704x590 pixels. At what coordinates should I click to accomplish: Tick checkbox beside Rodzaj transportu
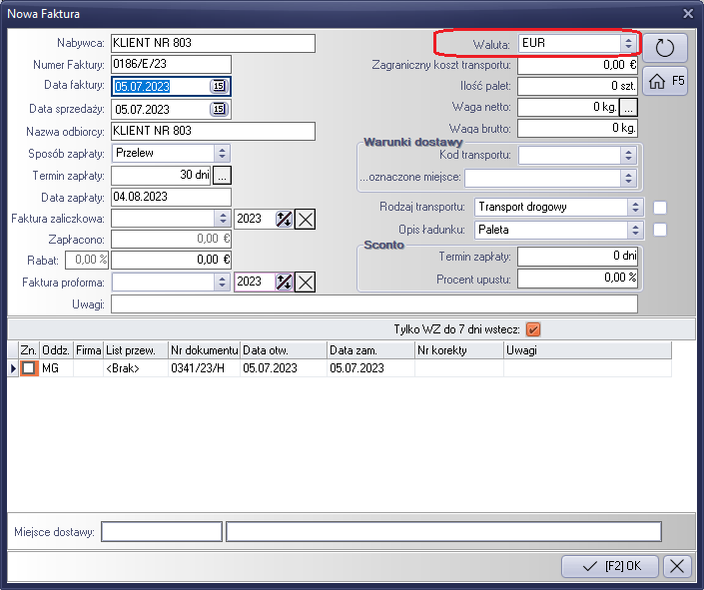[x=659, y=208]
